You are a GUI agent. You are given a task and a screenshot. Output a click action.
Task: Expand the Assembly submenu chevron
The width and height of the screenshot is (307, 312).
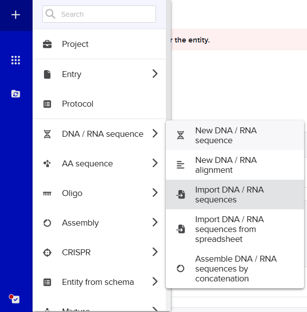click(x=155, y=223)
